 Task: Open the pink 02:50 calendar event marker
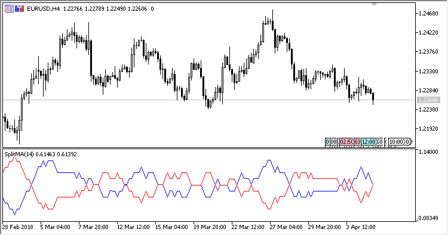346,142
